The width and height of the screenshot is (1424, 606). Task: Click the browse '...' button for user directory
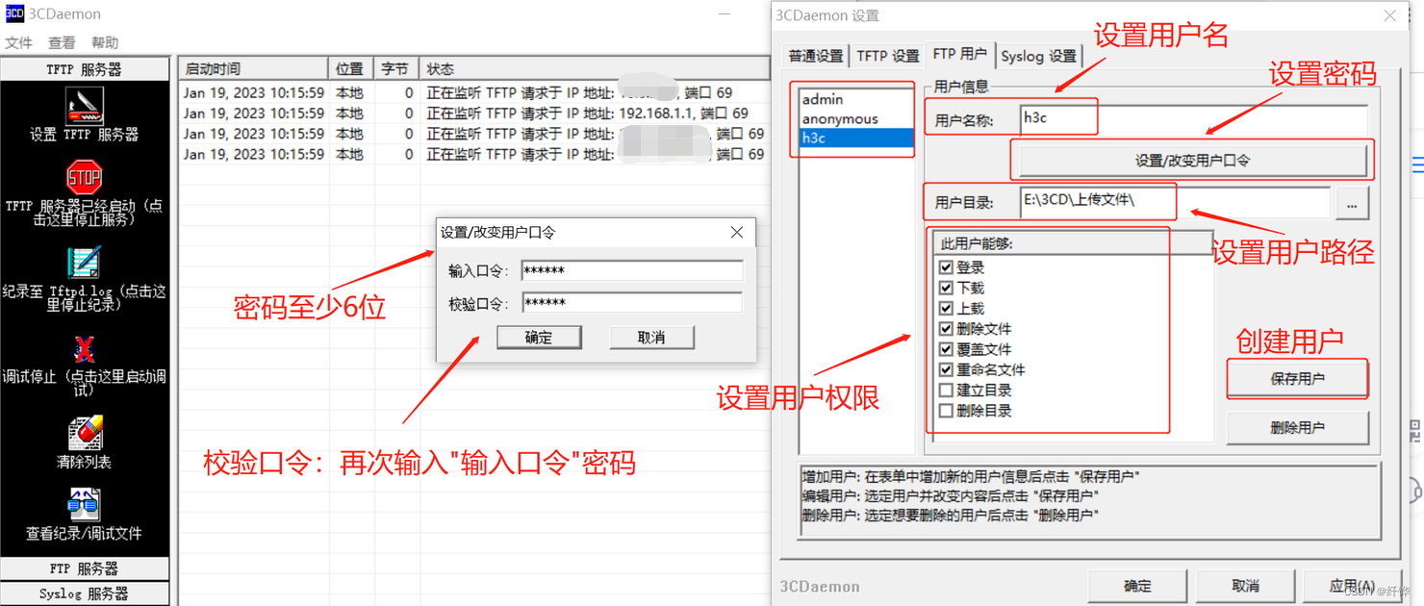pyautogui.click(x=1352, y=204)
